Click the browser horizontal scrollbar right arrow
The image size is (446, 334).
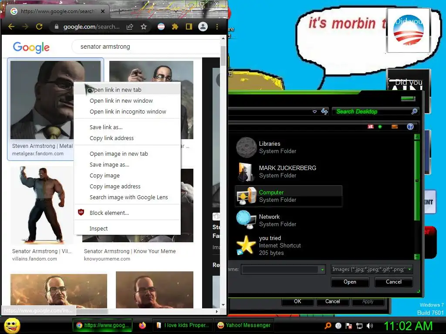point(217,311)
